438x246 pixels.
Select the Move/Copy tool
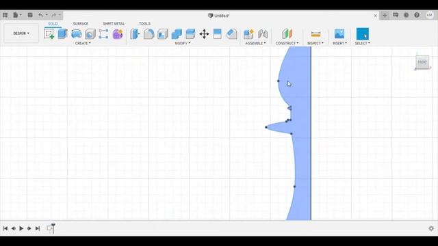pos(204,34)
